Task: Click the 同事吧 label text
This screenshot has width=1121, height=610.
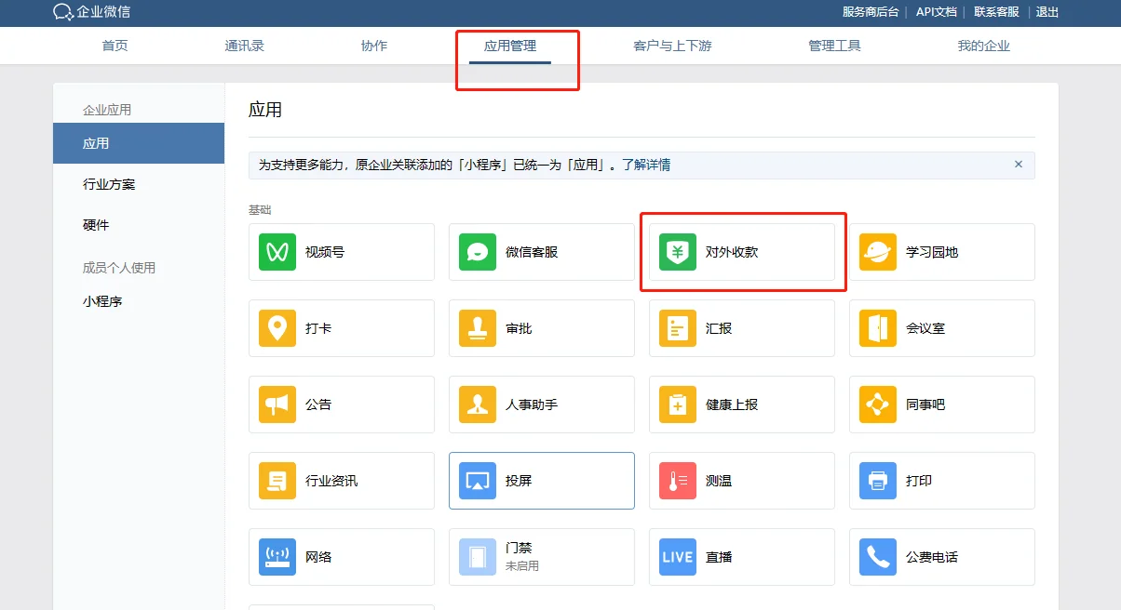Action: 925,404
